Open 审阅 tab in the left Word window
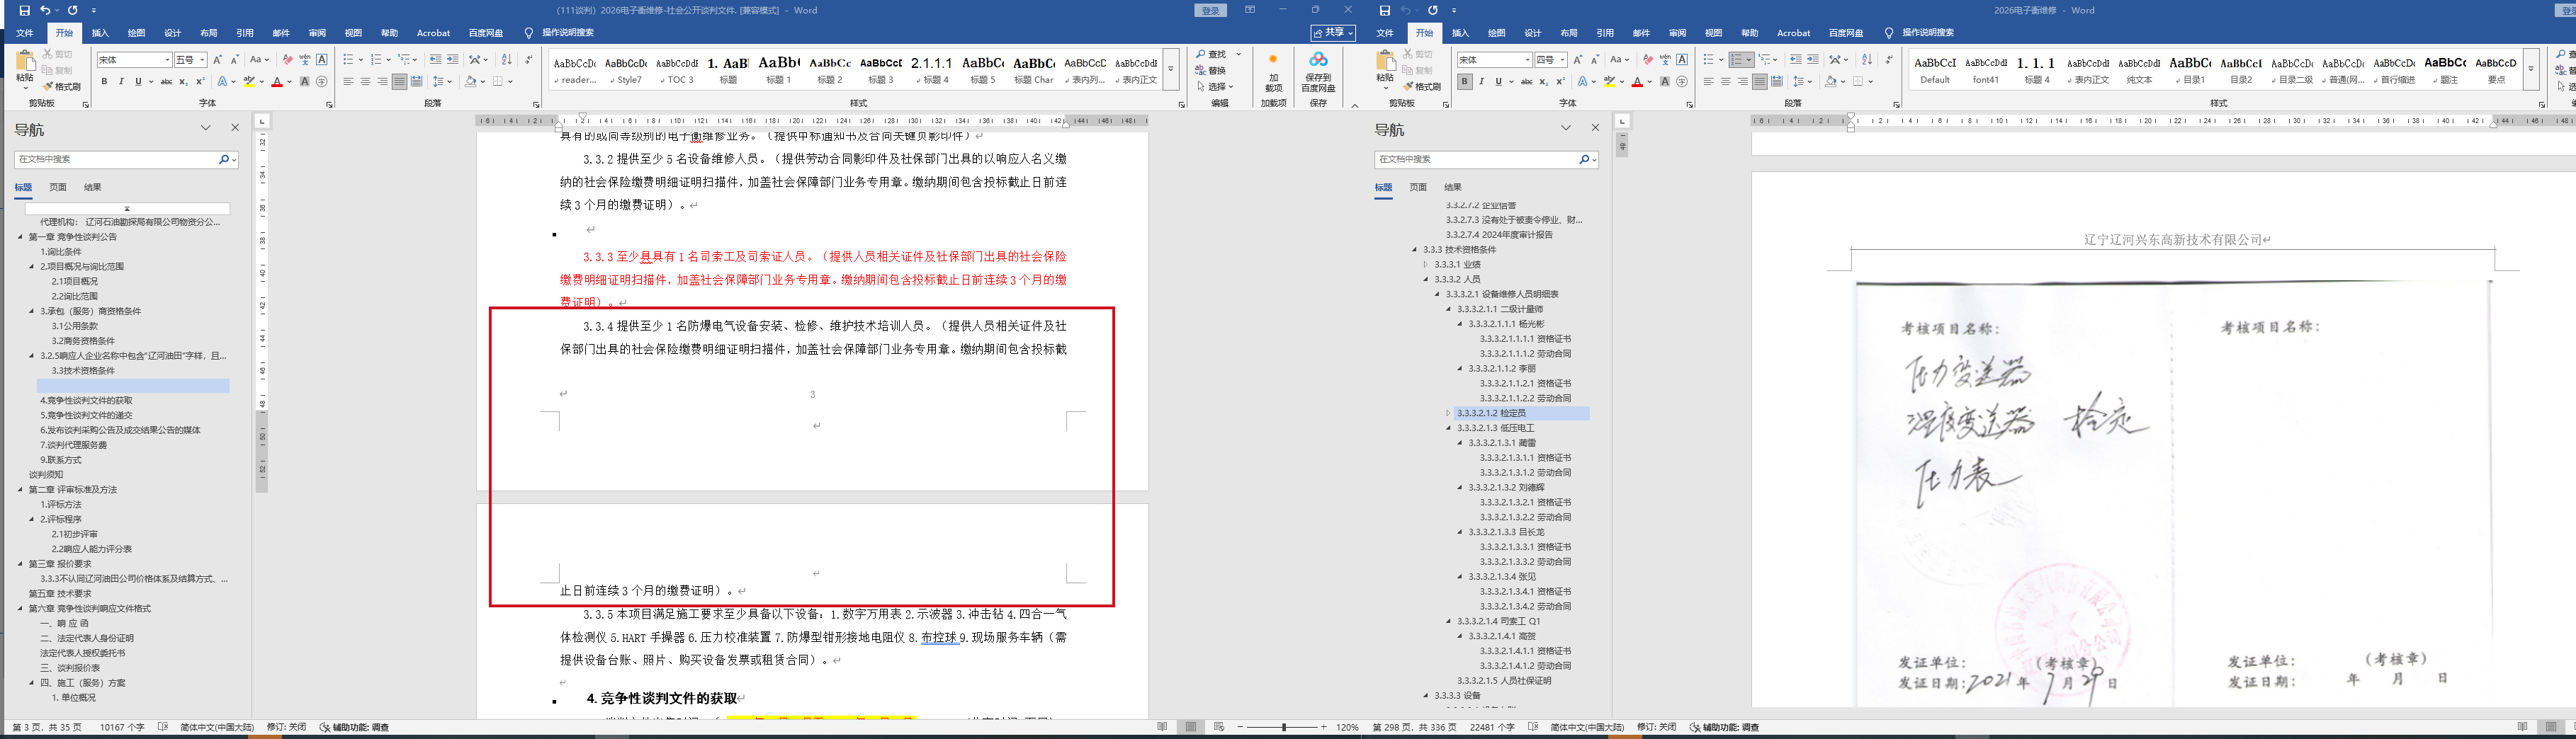The width and height of the screenshot is (2576, 739). (x=317, y=33)
